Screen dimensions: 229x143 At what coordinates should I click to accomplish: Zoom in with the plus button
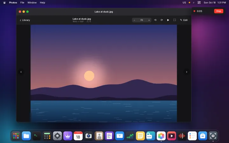[149, 20]
